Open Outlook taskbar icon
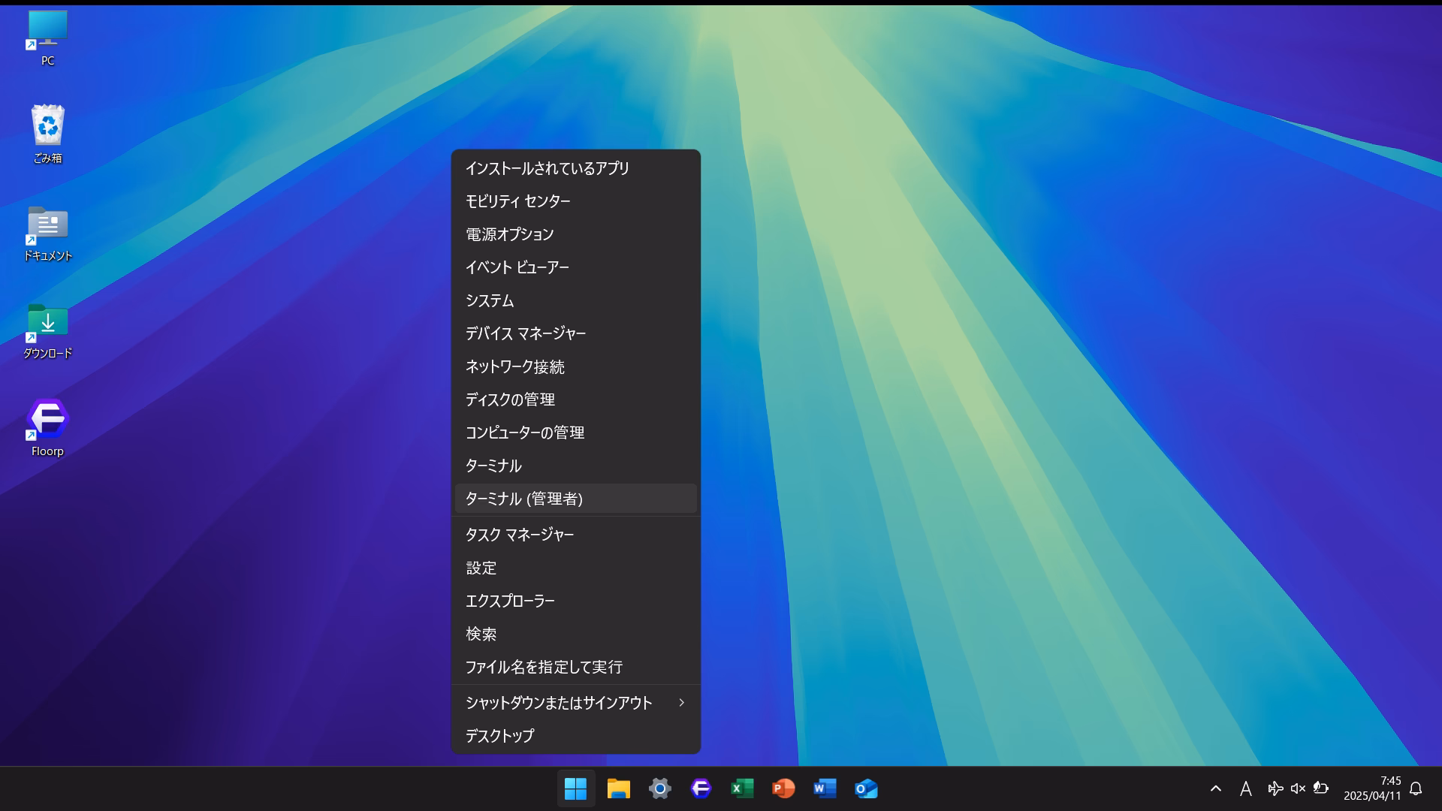 pyautogui.click(x=866, y=788)
